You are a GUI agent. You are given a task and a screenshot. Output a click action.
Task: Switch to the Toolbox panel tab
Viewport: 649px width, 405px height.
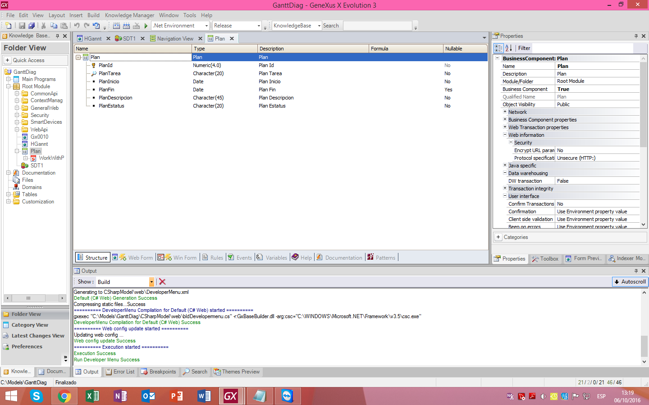pos(545,259)
